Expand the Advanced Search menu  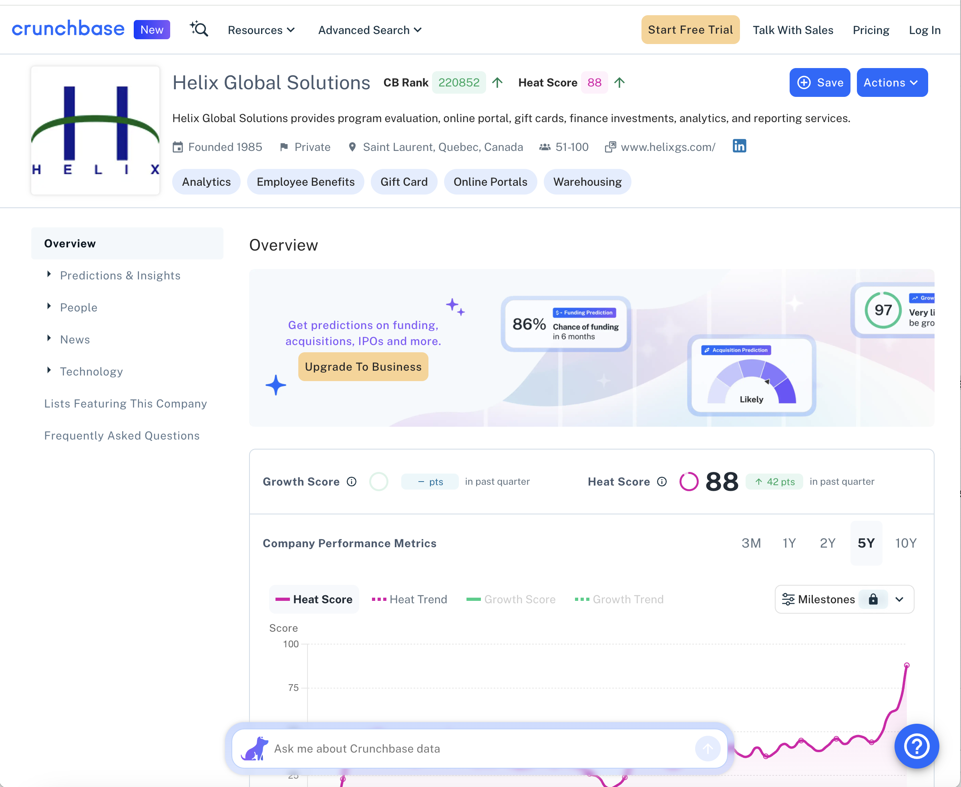pos(370,30)
